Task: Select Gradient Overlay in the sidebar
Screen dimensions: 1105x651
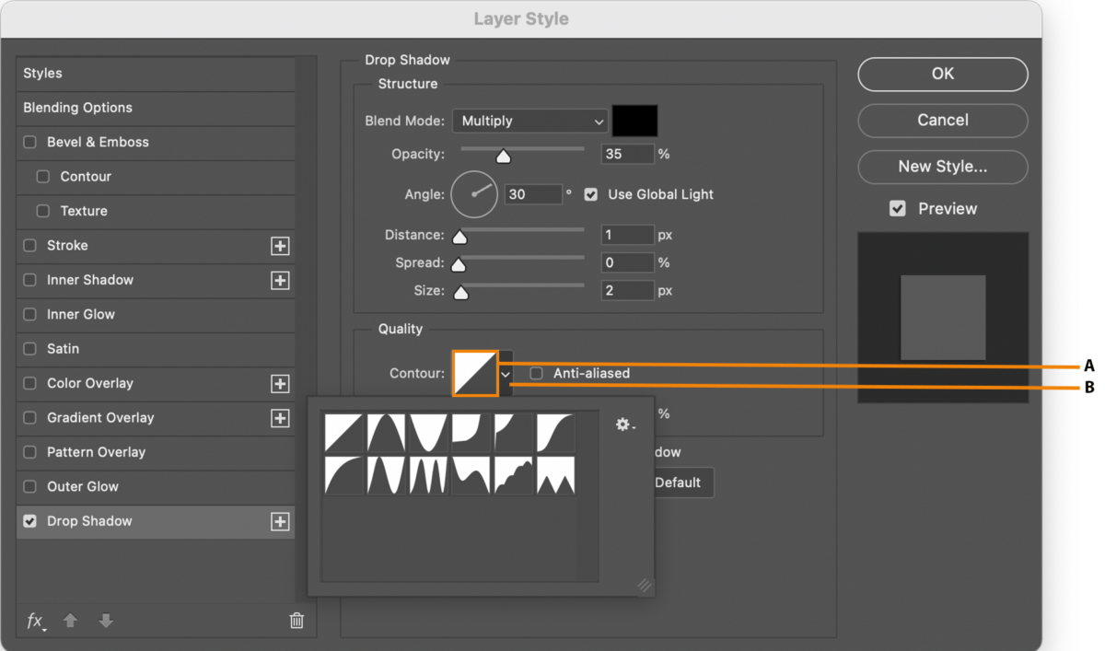Action: pos(100,417)
